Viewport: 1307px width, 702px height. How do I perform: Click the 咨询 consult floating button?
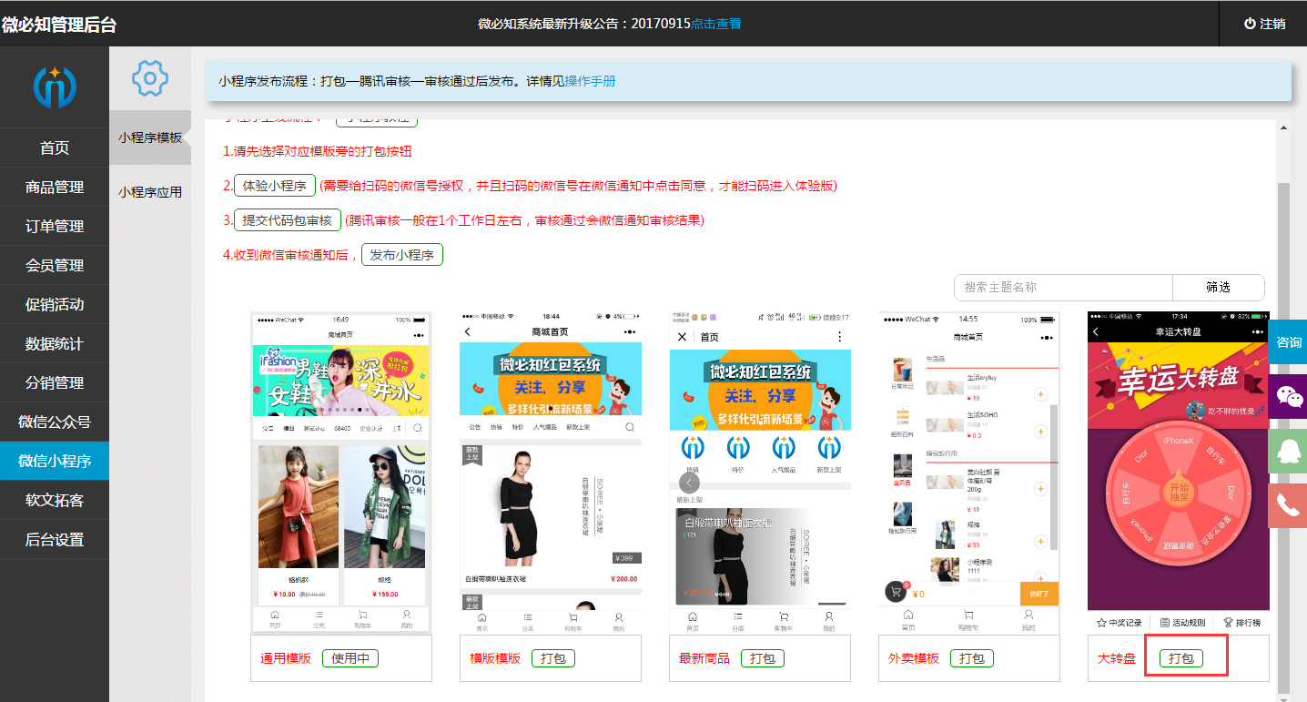tap(1288, 342)
